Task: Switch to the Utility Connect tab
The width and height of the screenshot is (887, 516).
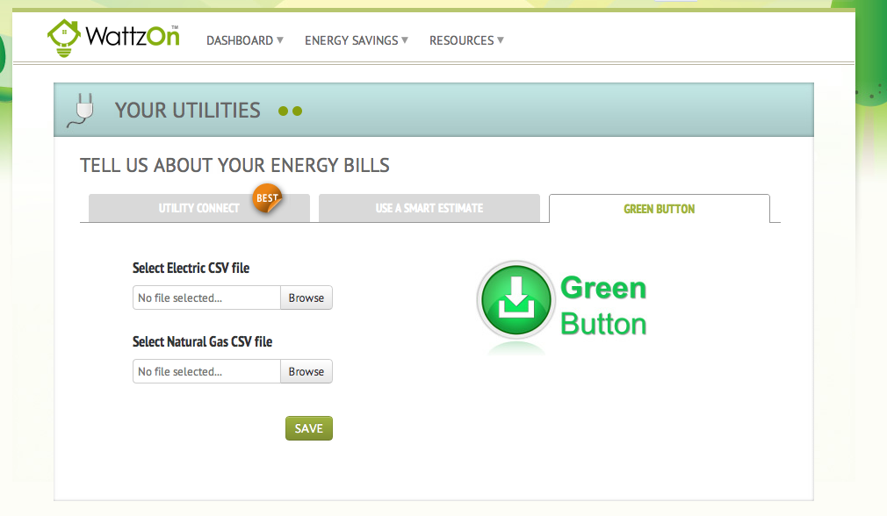Action: tap(199, 208)
